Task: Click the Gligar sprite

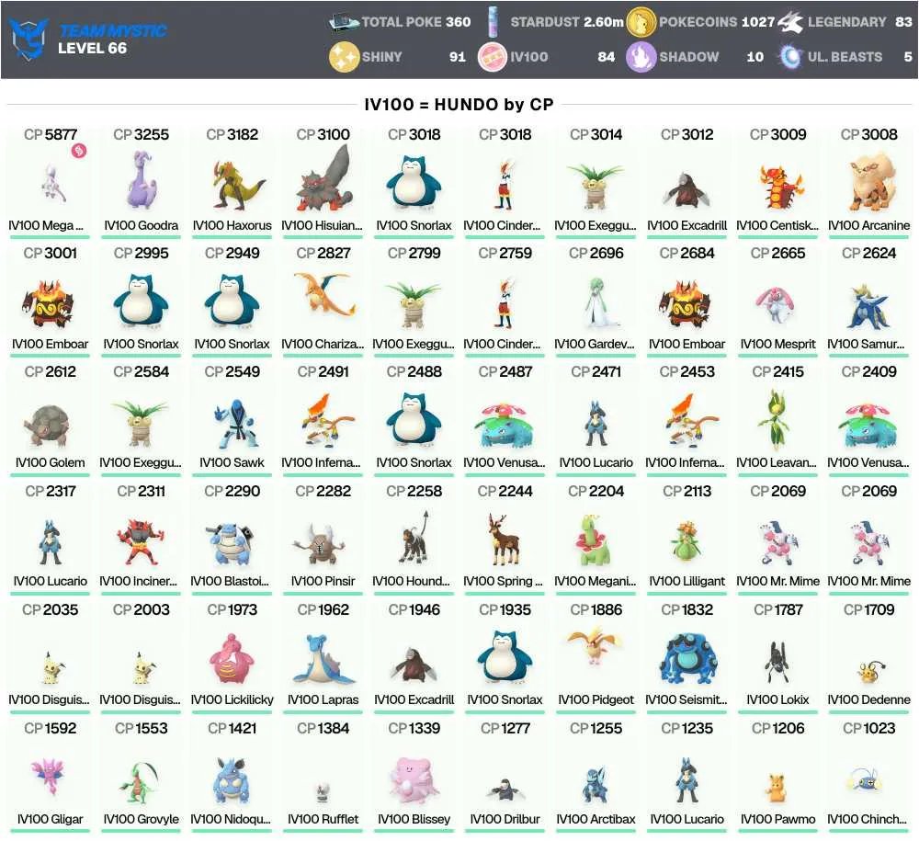Action: (x=50, y=776)
